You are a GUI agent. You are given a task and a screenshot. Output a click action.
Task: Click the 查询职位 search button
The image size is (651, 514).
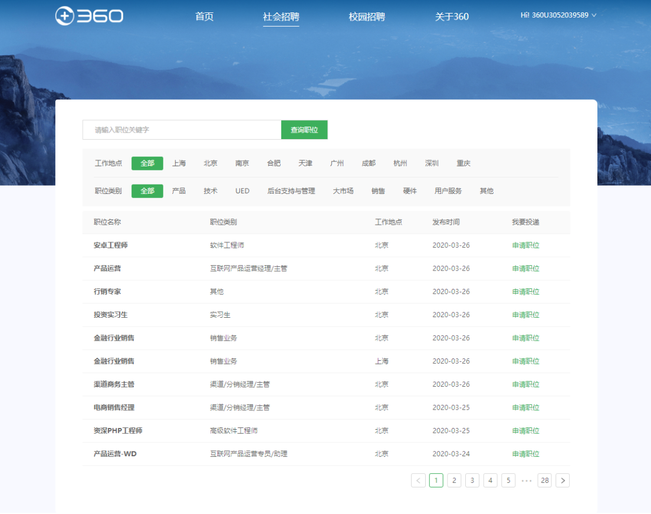click(304, 130)
